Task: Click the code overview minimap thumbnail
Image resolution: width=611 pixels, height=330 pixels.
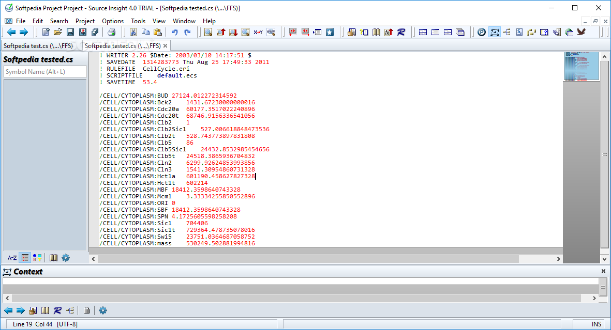Action: pos(582,66)
